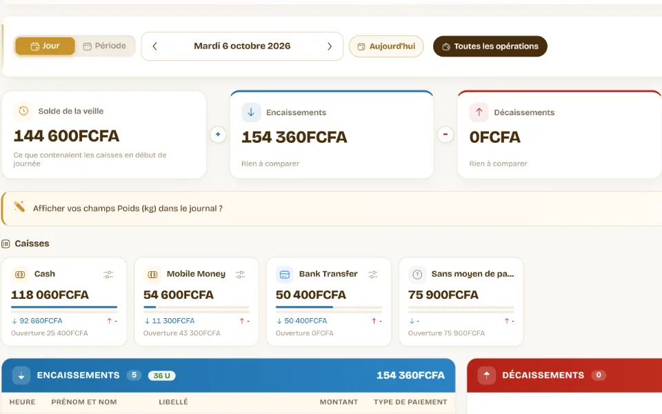The height and width of the screenshot is (414, 662).
Task: Open Bank Transfer settings sliders icon
Action: [x=373, y=275]
